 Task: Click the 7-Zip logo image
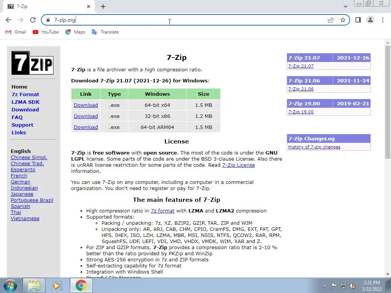[32, 63]
